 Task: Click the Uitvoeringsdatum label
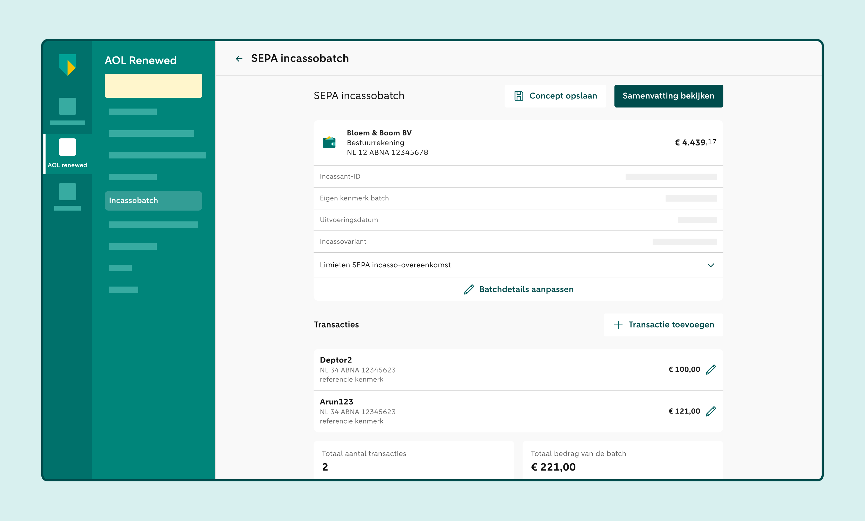(x=349, y=220)
